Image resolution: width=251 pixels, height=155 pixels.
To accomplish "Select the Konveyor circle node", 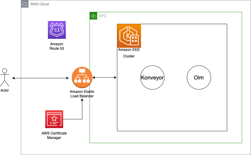I will click(x=153, y=78).
